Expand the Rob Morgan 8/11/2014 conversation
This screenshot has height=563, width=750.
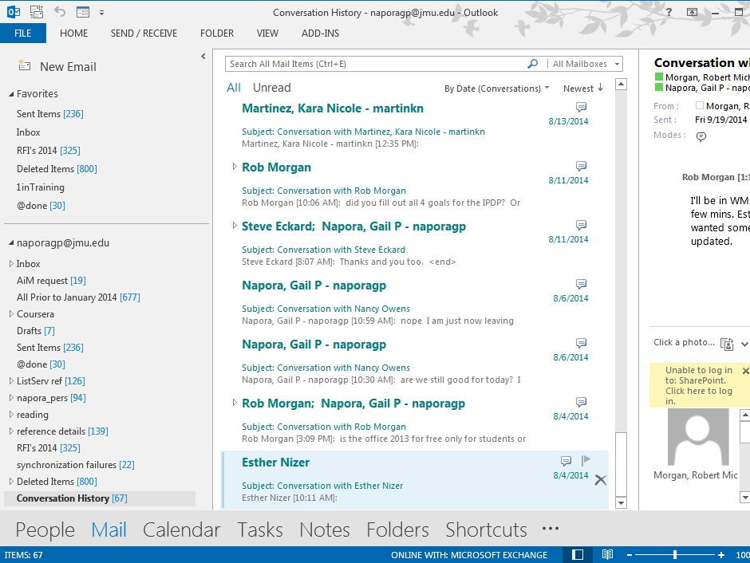tap(235, 167)
